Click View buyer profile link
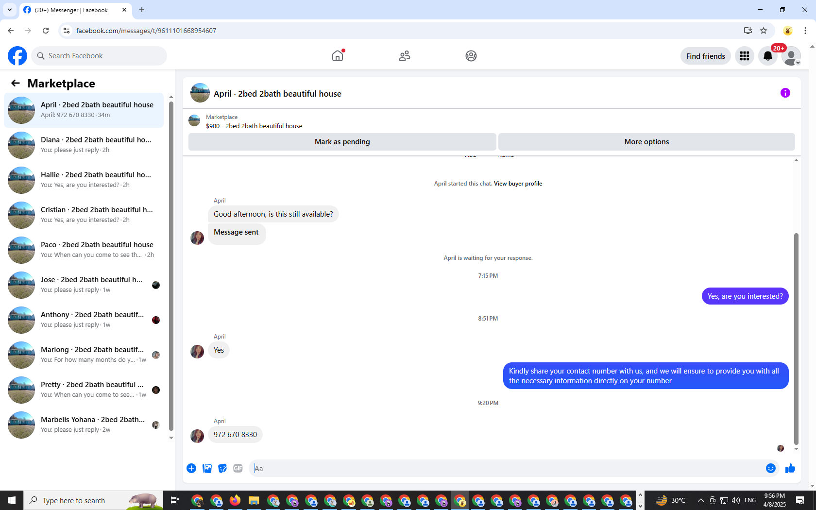Screen dimensions: 816x510 (x=518, y=184)
